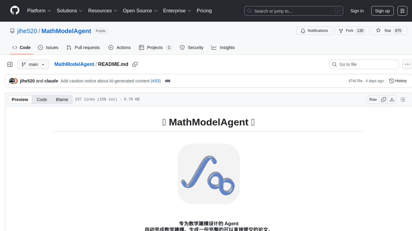Open appearance settings icon in header

[x=402, y=11]
